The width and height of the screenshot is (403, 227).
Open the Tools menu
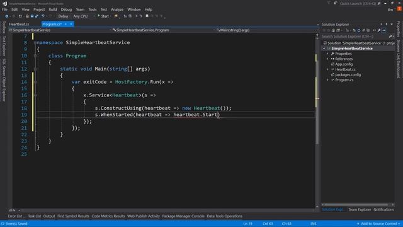click(x=93, y=9)
